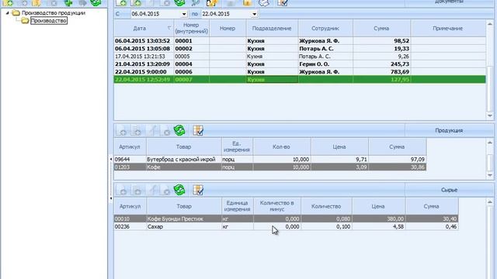Select highlighted document 22.04.2015 12:52:49
497x279 pixels.
point(300,79)
